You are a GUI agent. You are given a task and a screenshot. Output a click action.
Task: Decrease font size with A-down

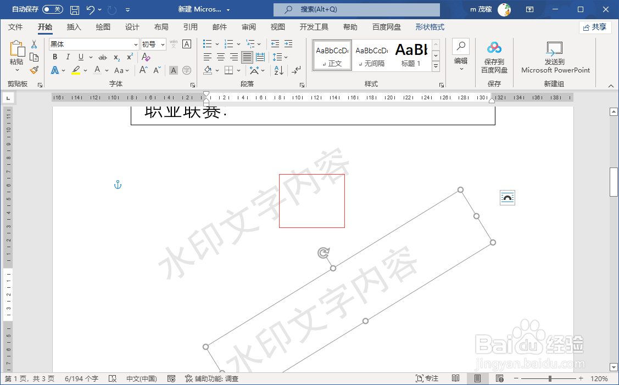[157, 70]
